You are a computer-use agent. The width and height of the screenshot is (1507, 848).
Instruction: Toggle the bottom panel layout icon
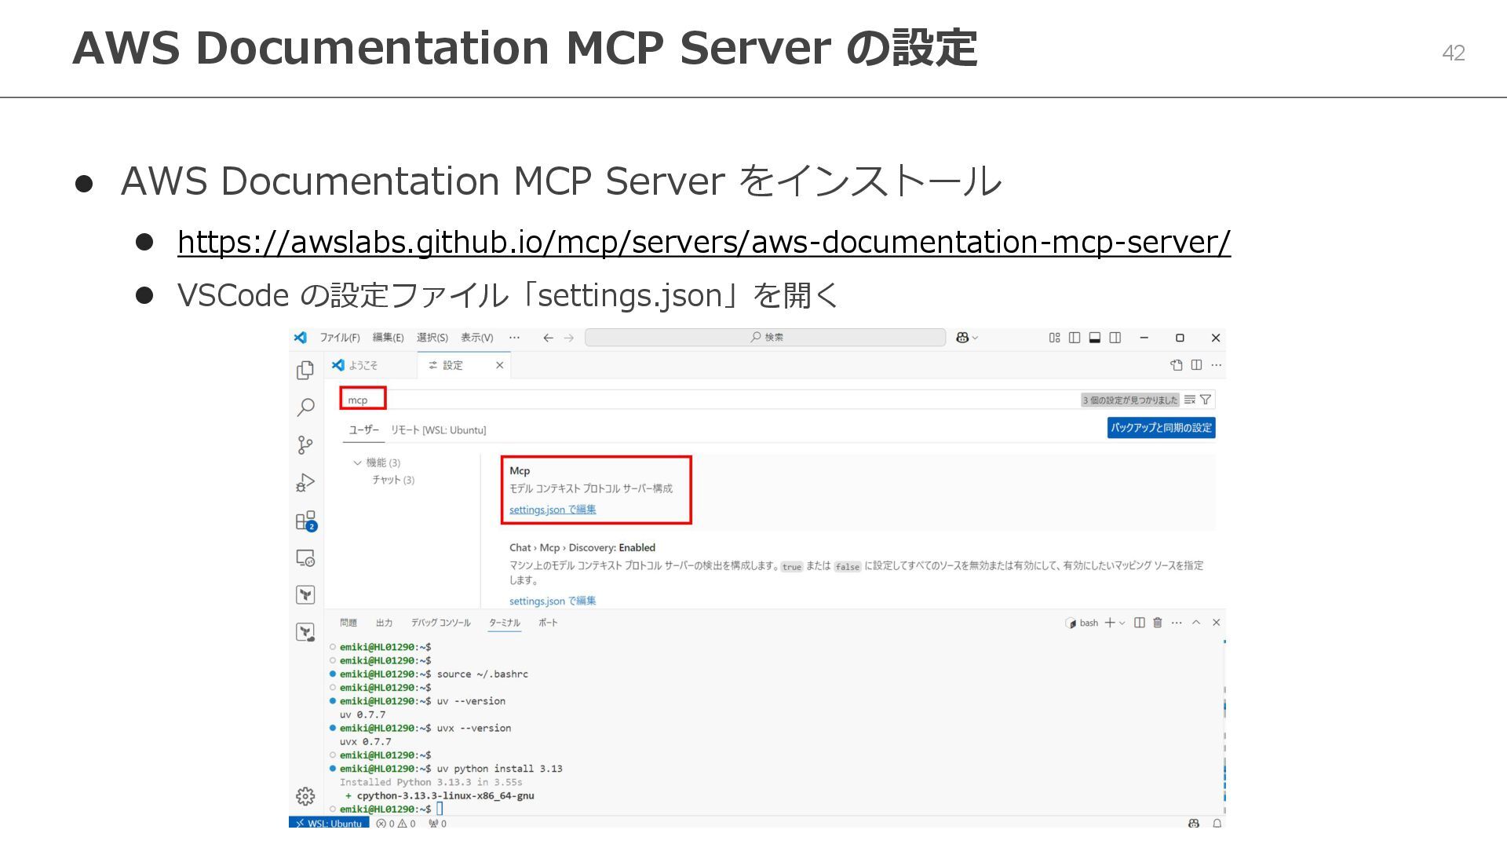tap(1095, 338)
